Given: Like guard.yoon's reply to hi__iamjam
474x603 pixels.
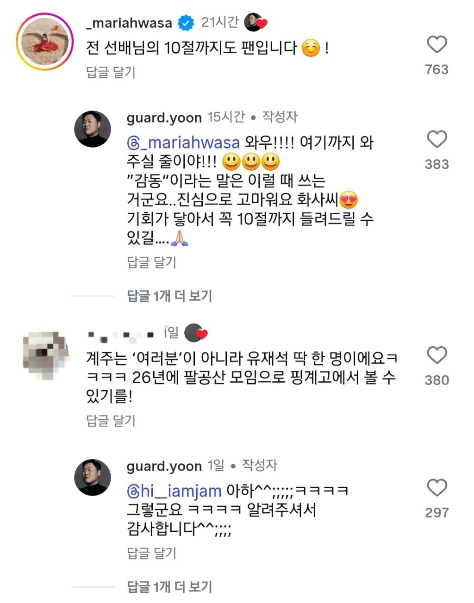Looking at the screenshot, I should coord(437,488).
